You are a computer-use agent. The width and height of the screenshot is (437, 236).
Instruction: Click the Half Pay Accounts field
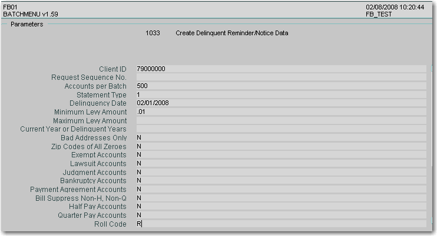280,207
